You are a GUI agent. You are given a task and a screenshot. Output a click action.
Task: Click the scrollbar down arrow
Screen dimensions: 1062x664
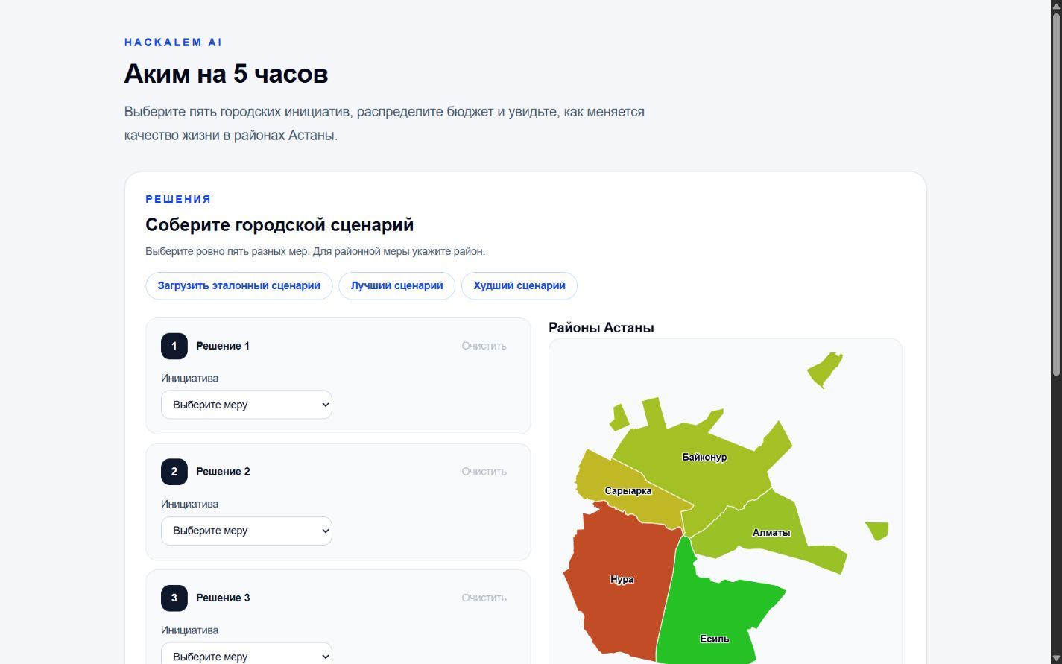(x=1056, y=657)
